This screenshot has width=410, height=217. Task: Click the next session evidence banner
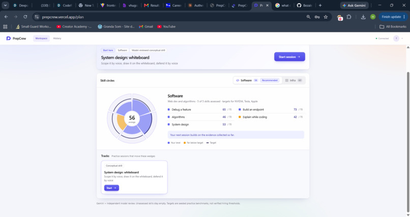(236, 135)
